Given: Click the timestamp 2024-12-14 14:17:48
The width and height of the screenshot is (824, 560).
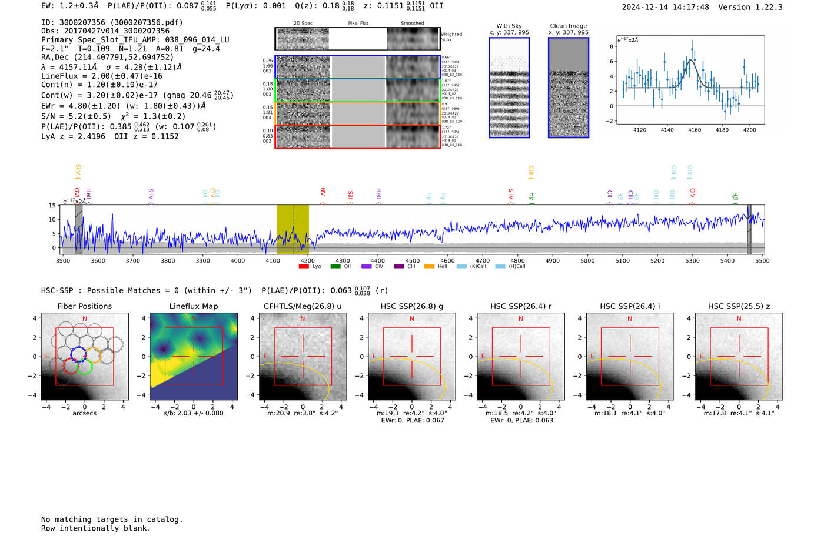Looking at the screenshot, I should point(665,8).
